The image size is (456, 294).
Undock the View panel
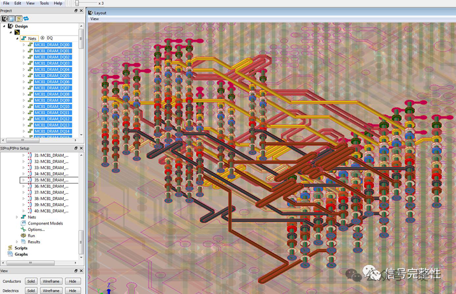pyautogui.click(x=76, y=271)
